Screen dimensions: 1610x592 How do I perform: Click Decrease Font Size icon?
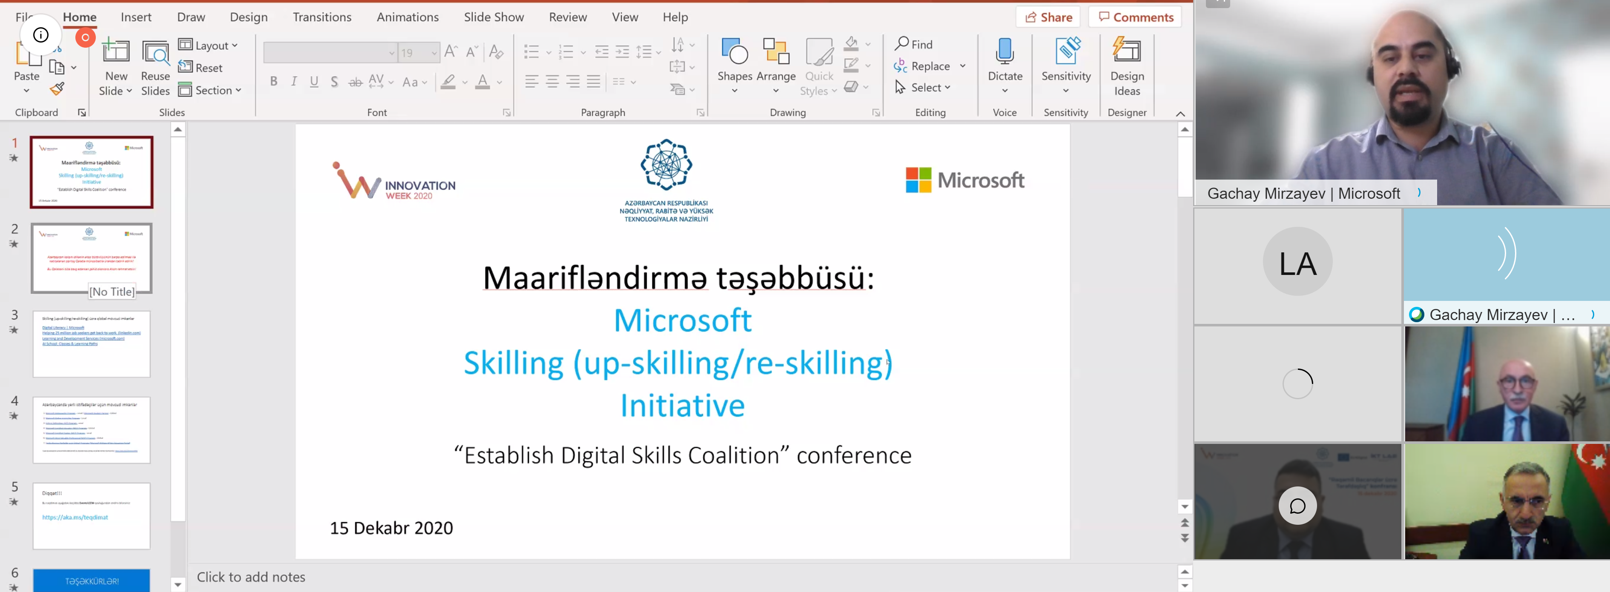tap(473, 52)
